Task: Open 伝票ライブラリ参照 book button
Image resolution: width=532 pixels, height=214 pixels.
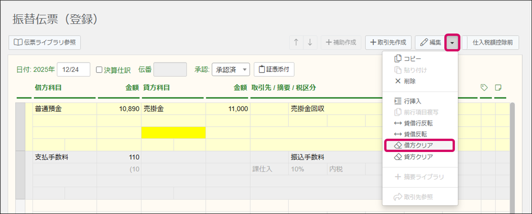Action: [x=45, y=42]
